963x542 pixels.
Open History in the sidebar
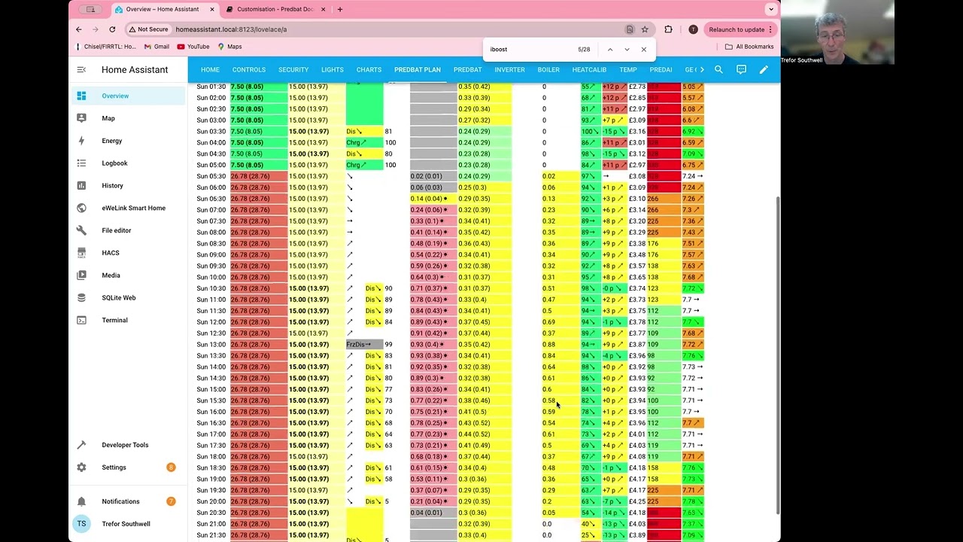(129, 186)
